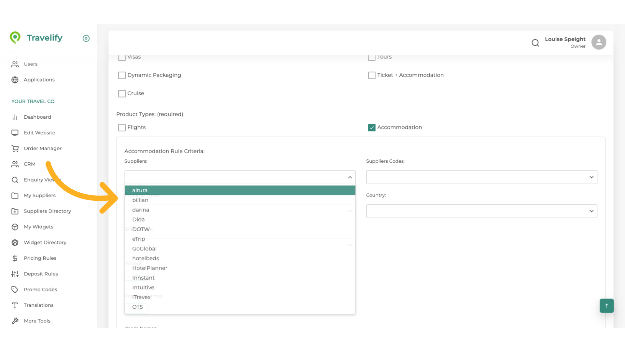Open the Pricing Rules dollar icon
The image size is (625, 352).
click(15, 258)
